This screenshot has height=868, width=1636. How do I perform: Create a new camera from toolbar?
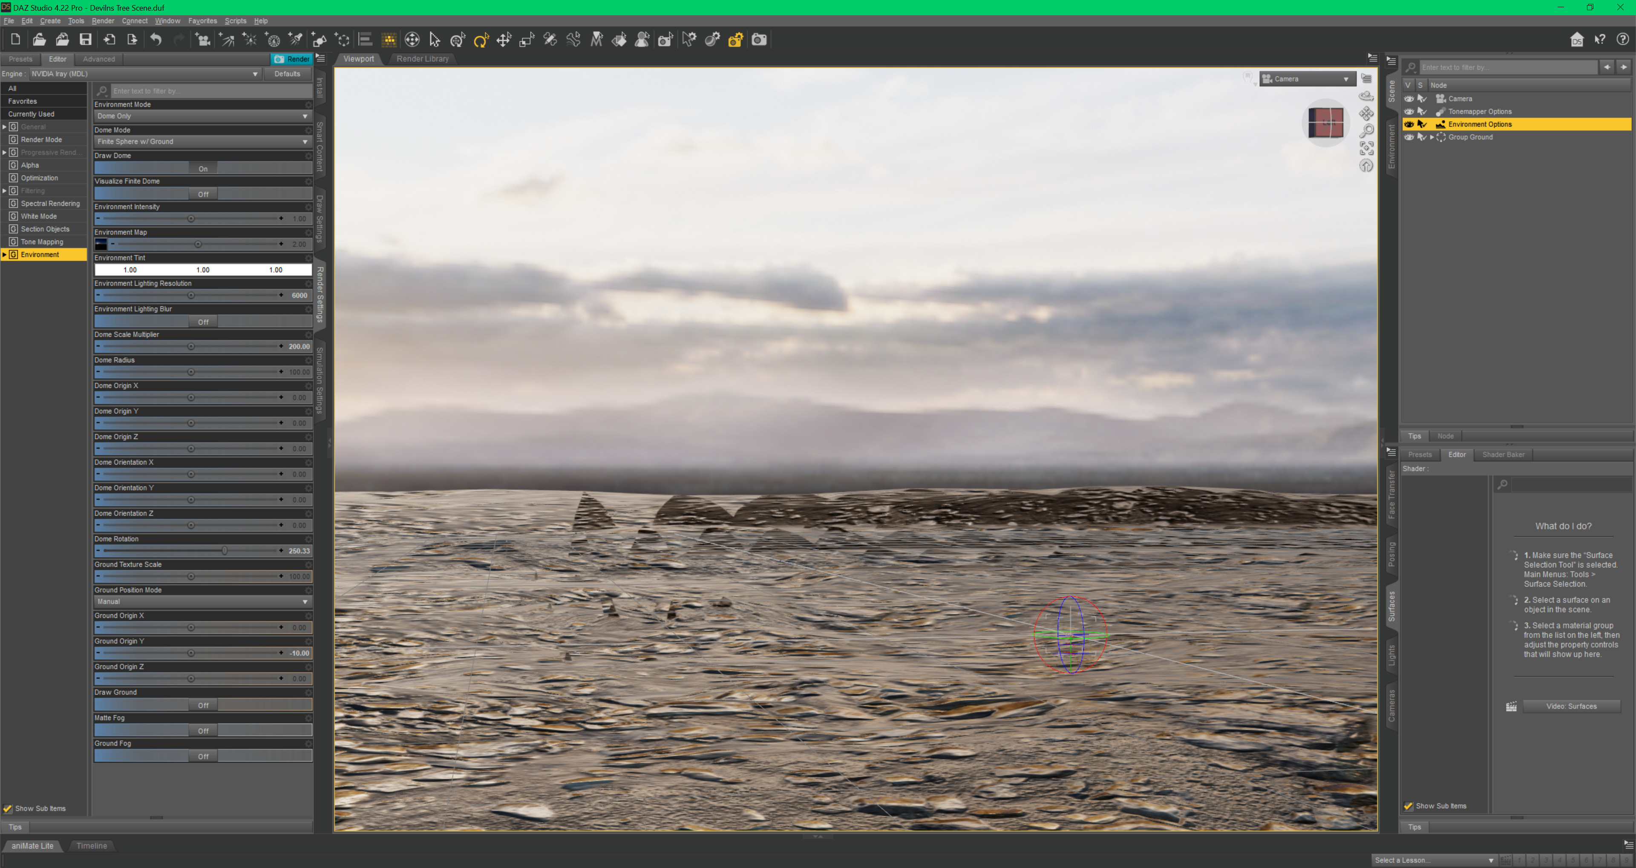pos(203,40)
